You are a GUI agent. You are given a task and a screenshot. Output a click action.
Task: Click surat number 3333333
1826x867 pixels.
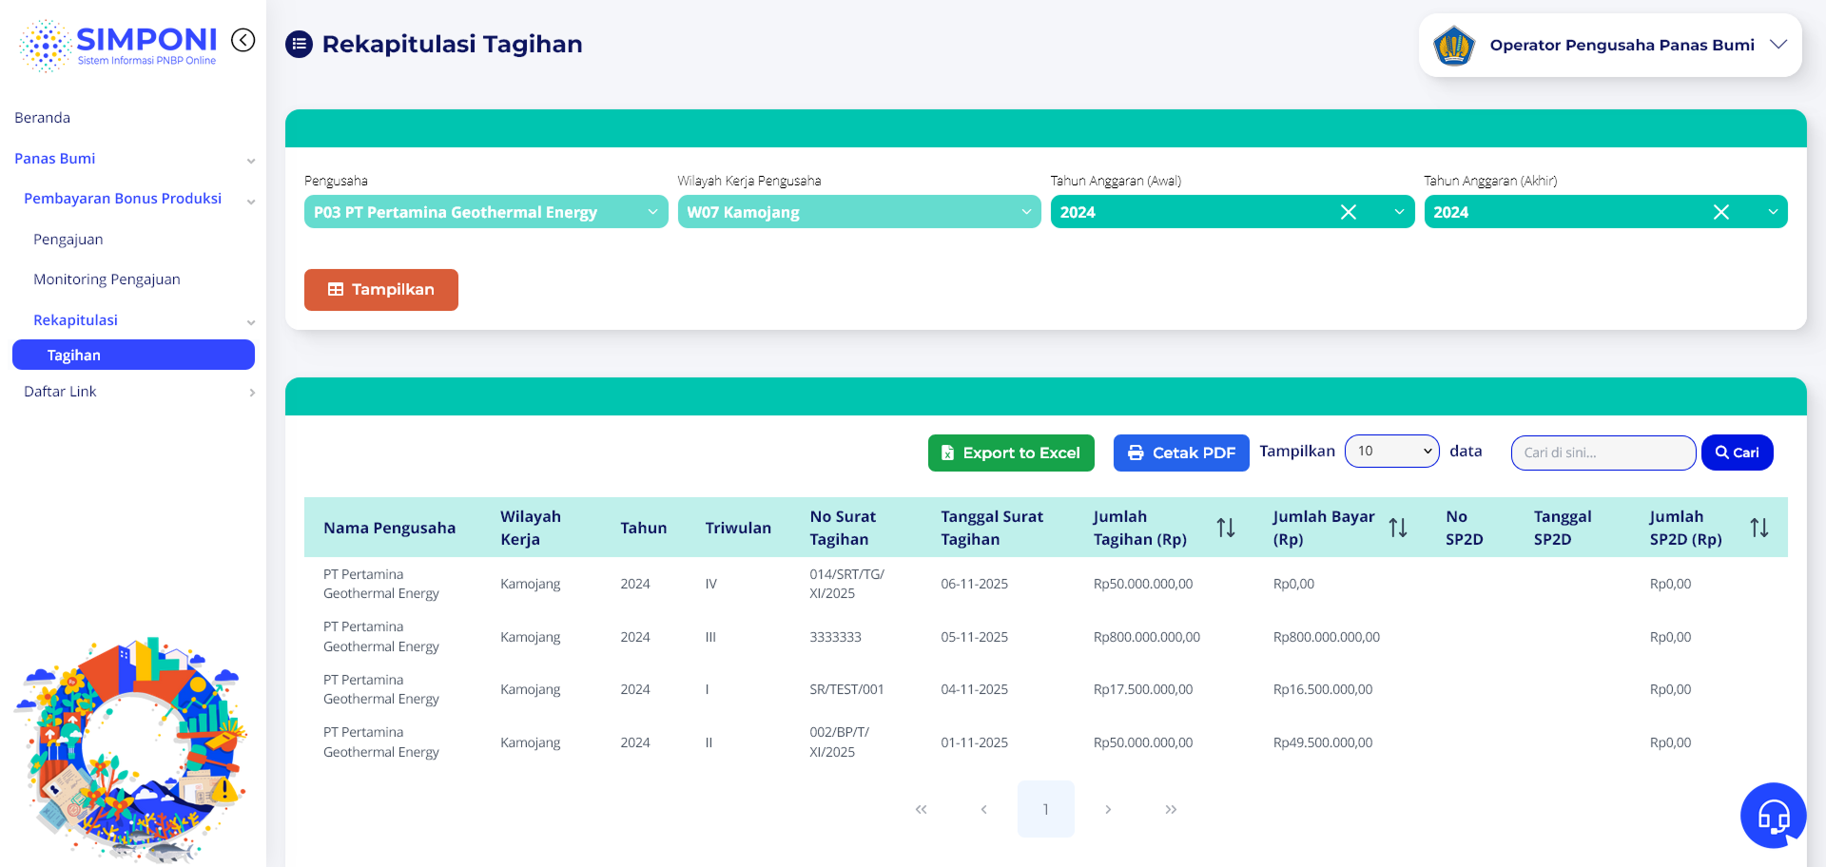click(x=836, y=637)
